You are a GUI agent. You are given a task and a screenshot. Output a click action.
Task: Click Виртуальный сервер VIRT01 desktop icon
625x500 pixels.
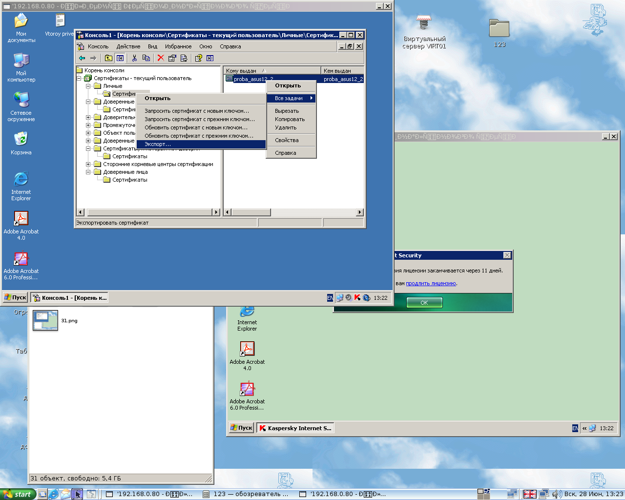(x=424, y=24)
